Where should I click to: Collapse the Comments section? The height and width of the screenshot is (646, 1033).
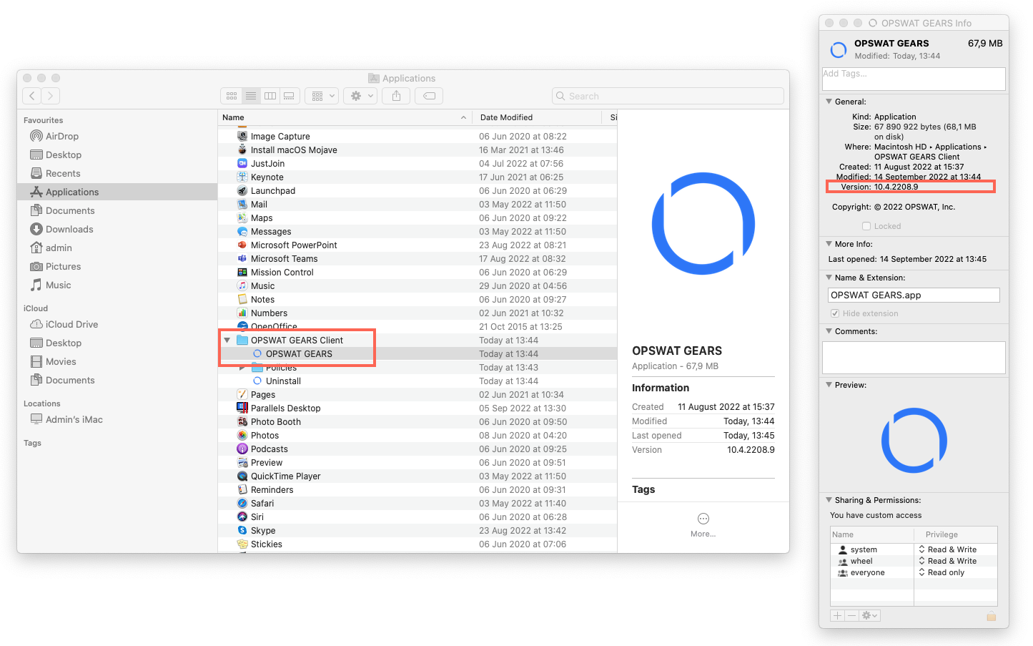coord(829,331)
